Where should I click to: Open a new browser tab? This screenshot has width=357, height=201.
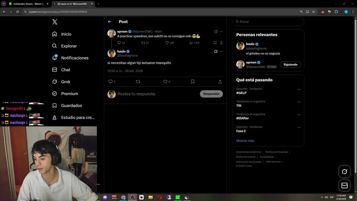[x=98, y=4]
